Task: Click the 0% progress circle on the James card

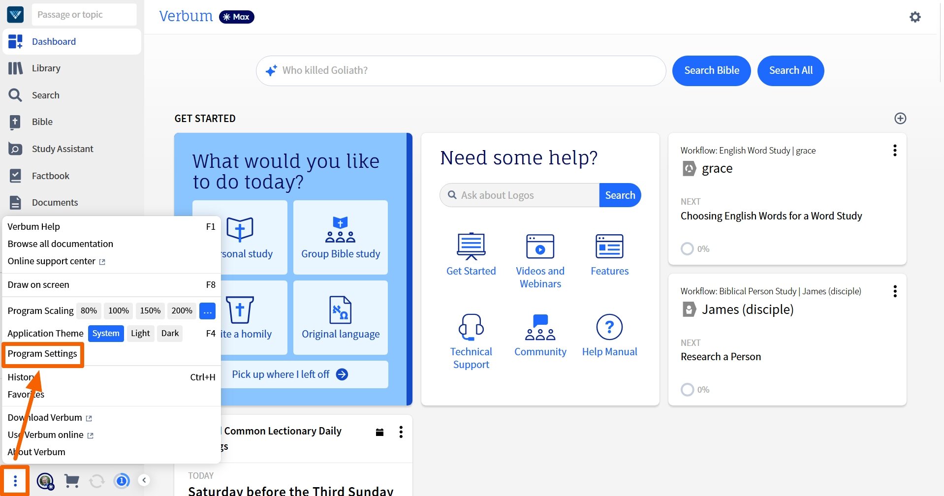Action: [x=687, y=390]
